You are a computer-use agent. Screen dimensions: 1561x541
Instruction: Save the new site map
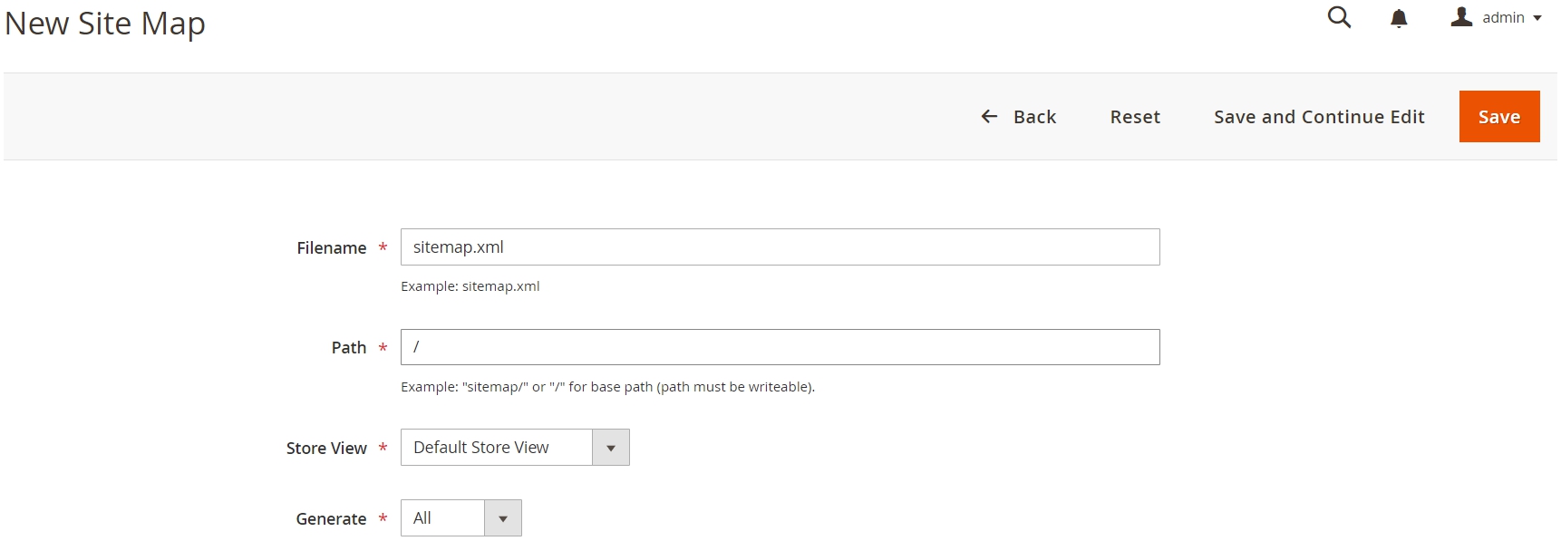(x=1499, y=116)
